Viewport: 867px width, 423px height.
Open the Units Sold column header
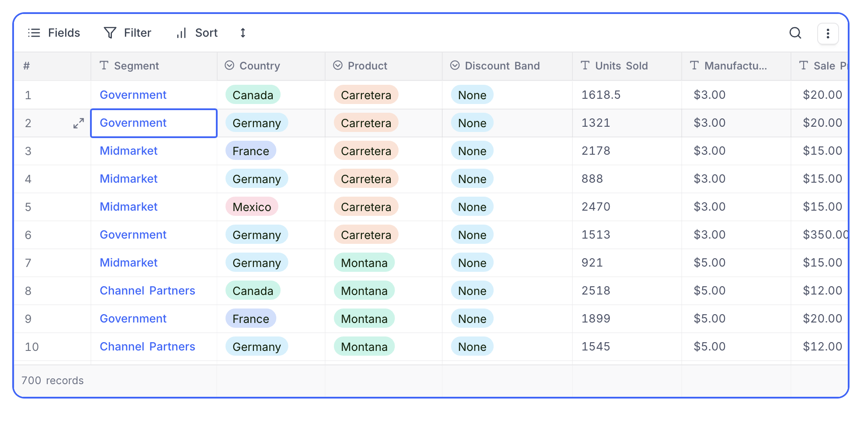pos(621,66)
